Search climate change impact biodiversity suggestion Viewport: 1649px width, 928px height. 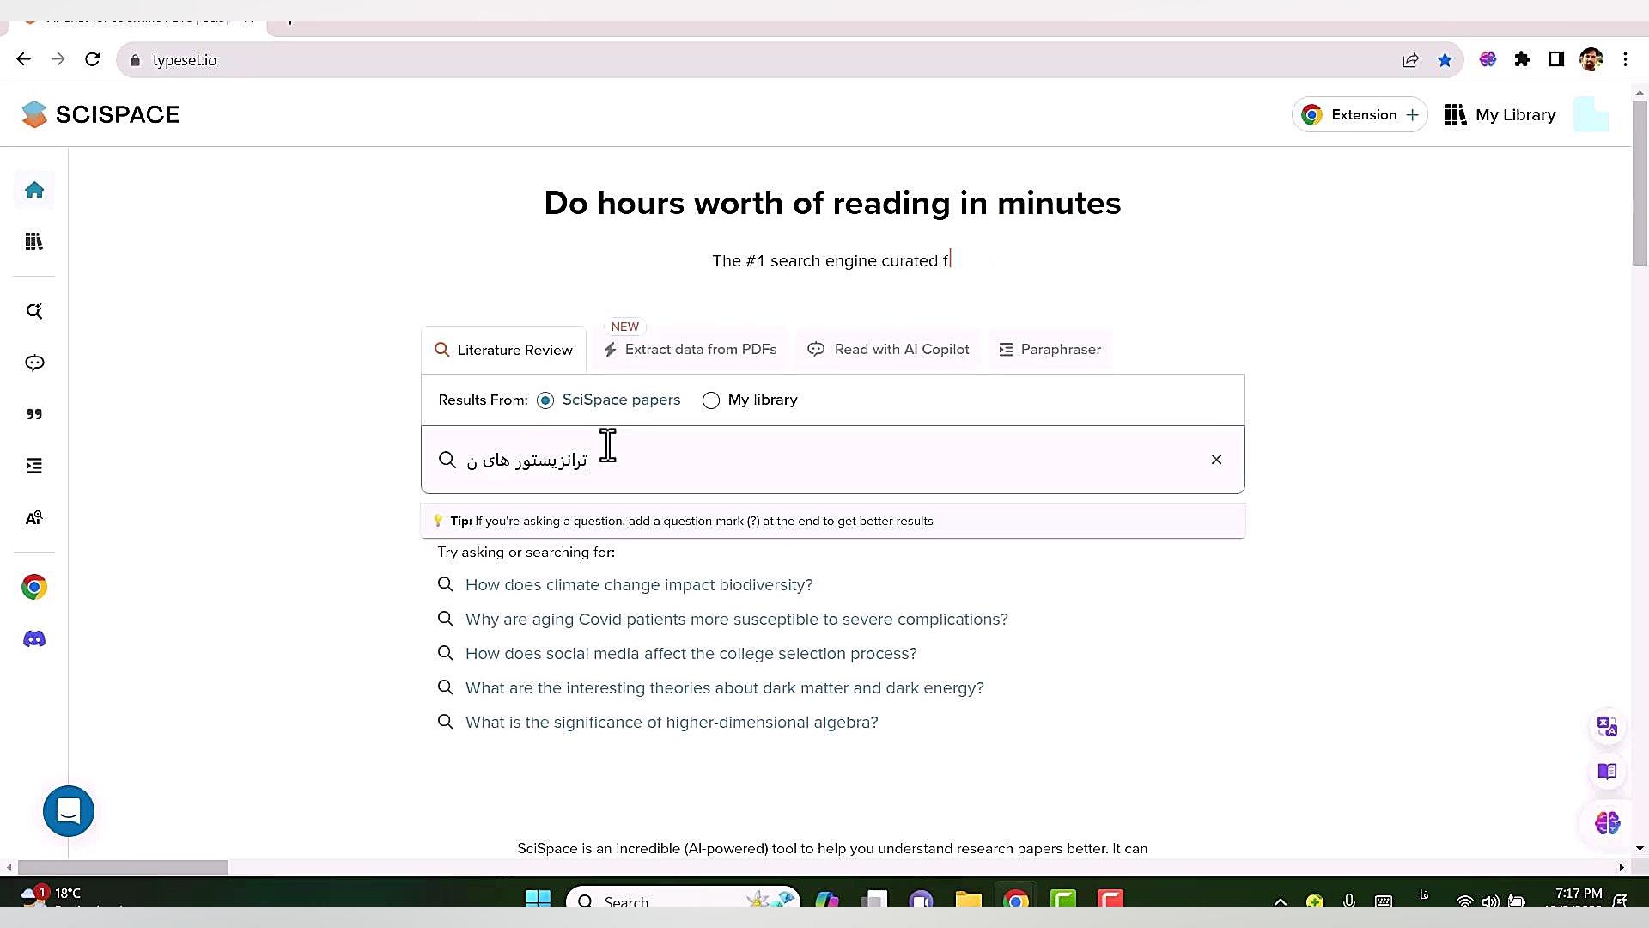(638, 585)
